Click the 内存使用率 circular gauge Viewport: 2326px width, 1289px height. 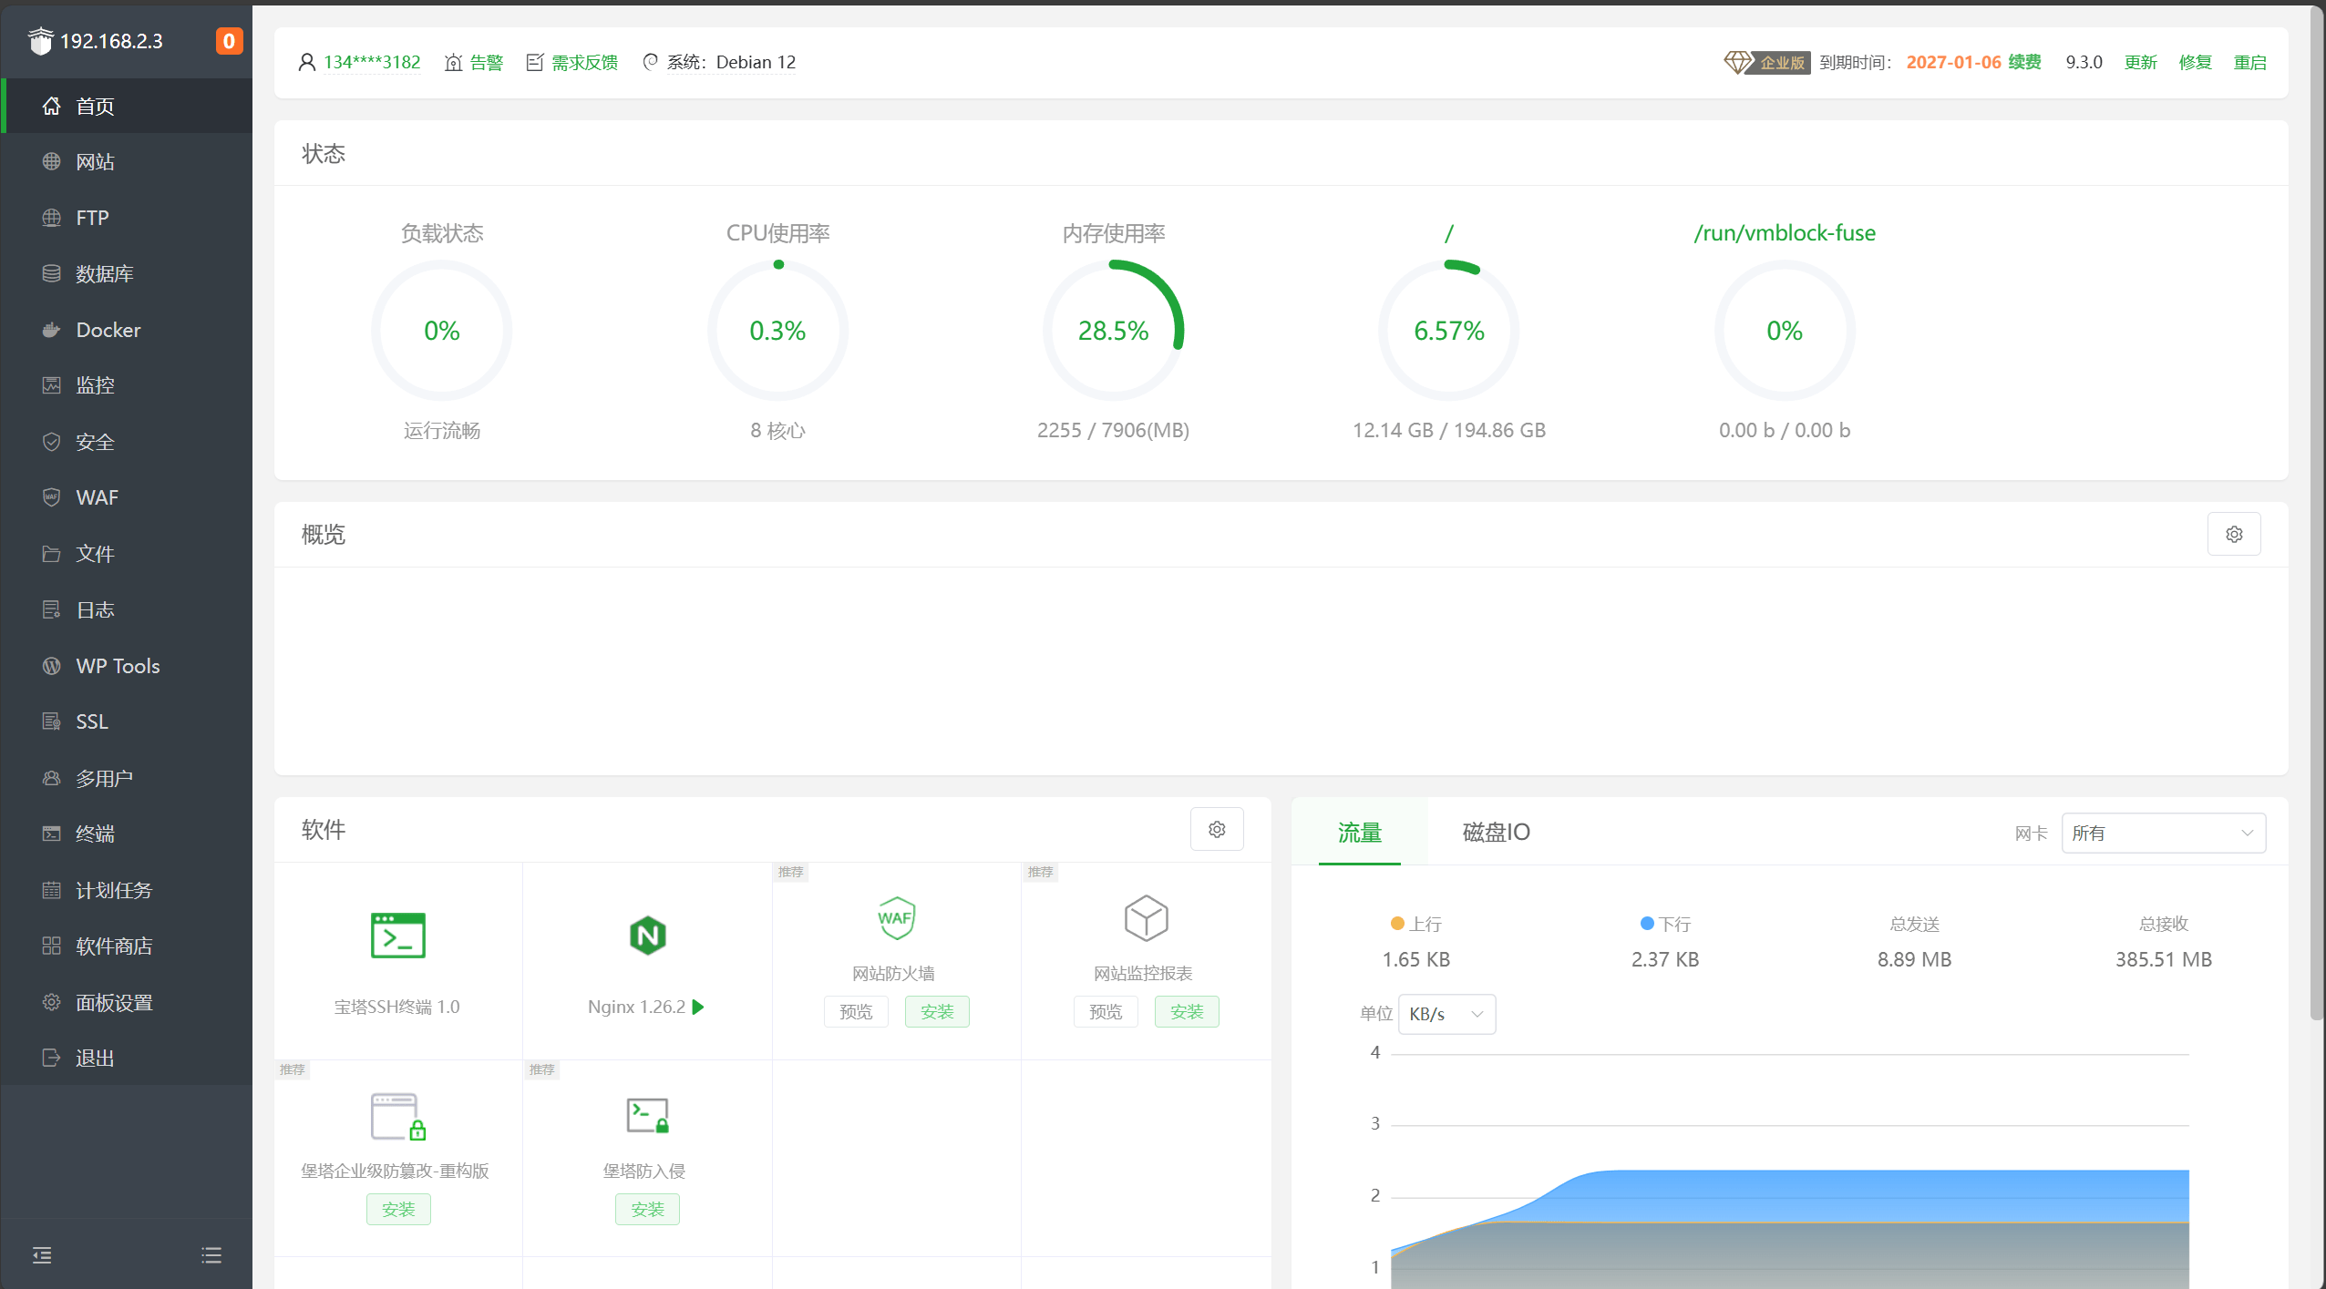[x=1113, y=330]
